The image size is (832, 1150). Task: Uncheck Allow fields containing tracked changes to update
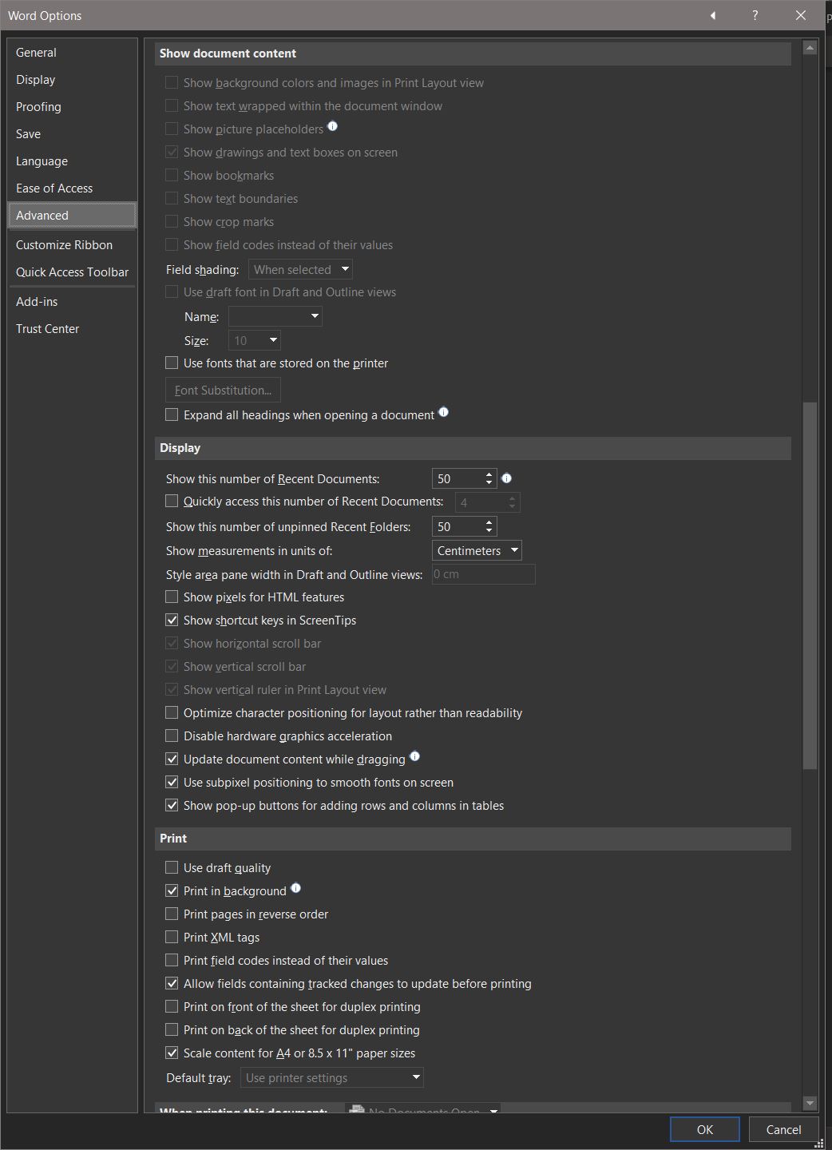click(x=172, y=983)
